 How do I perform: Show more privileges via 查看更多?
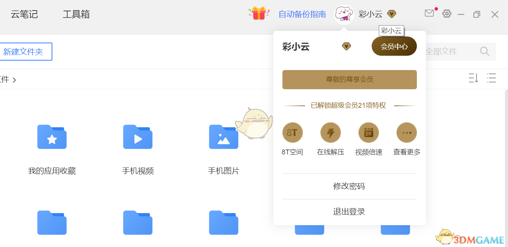pyautogui.click(x=407, y=133)
